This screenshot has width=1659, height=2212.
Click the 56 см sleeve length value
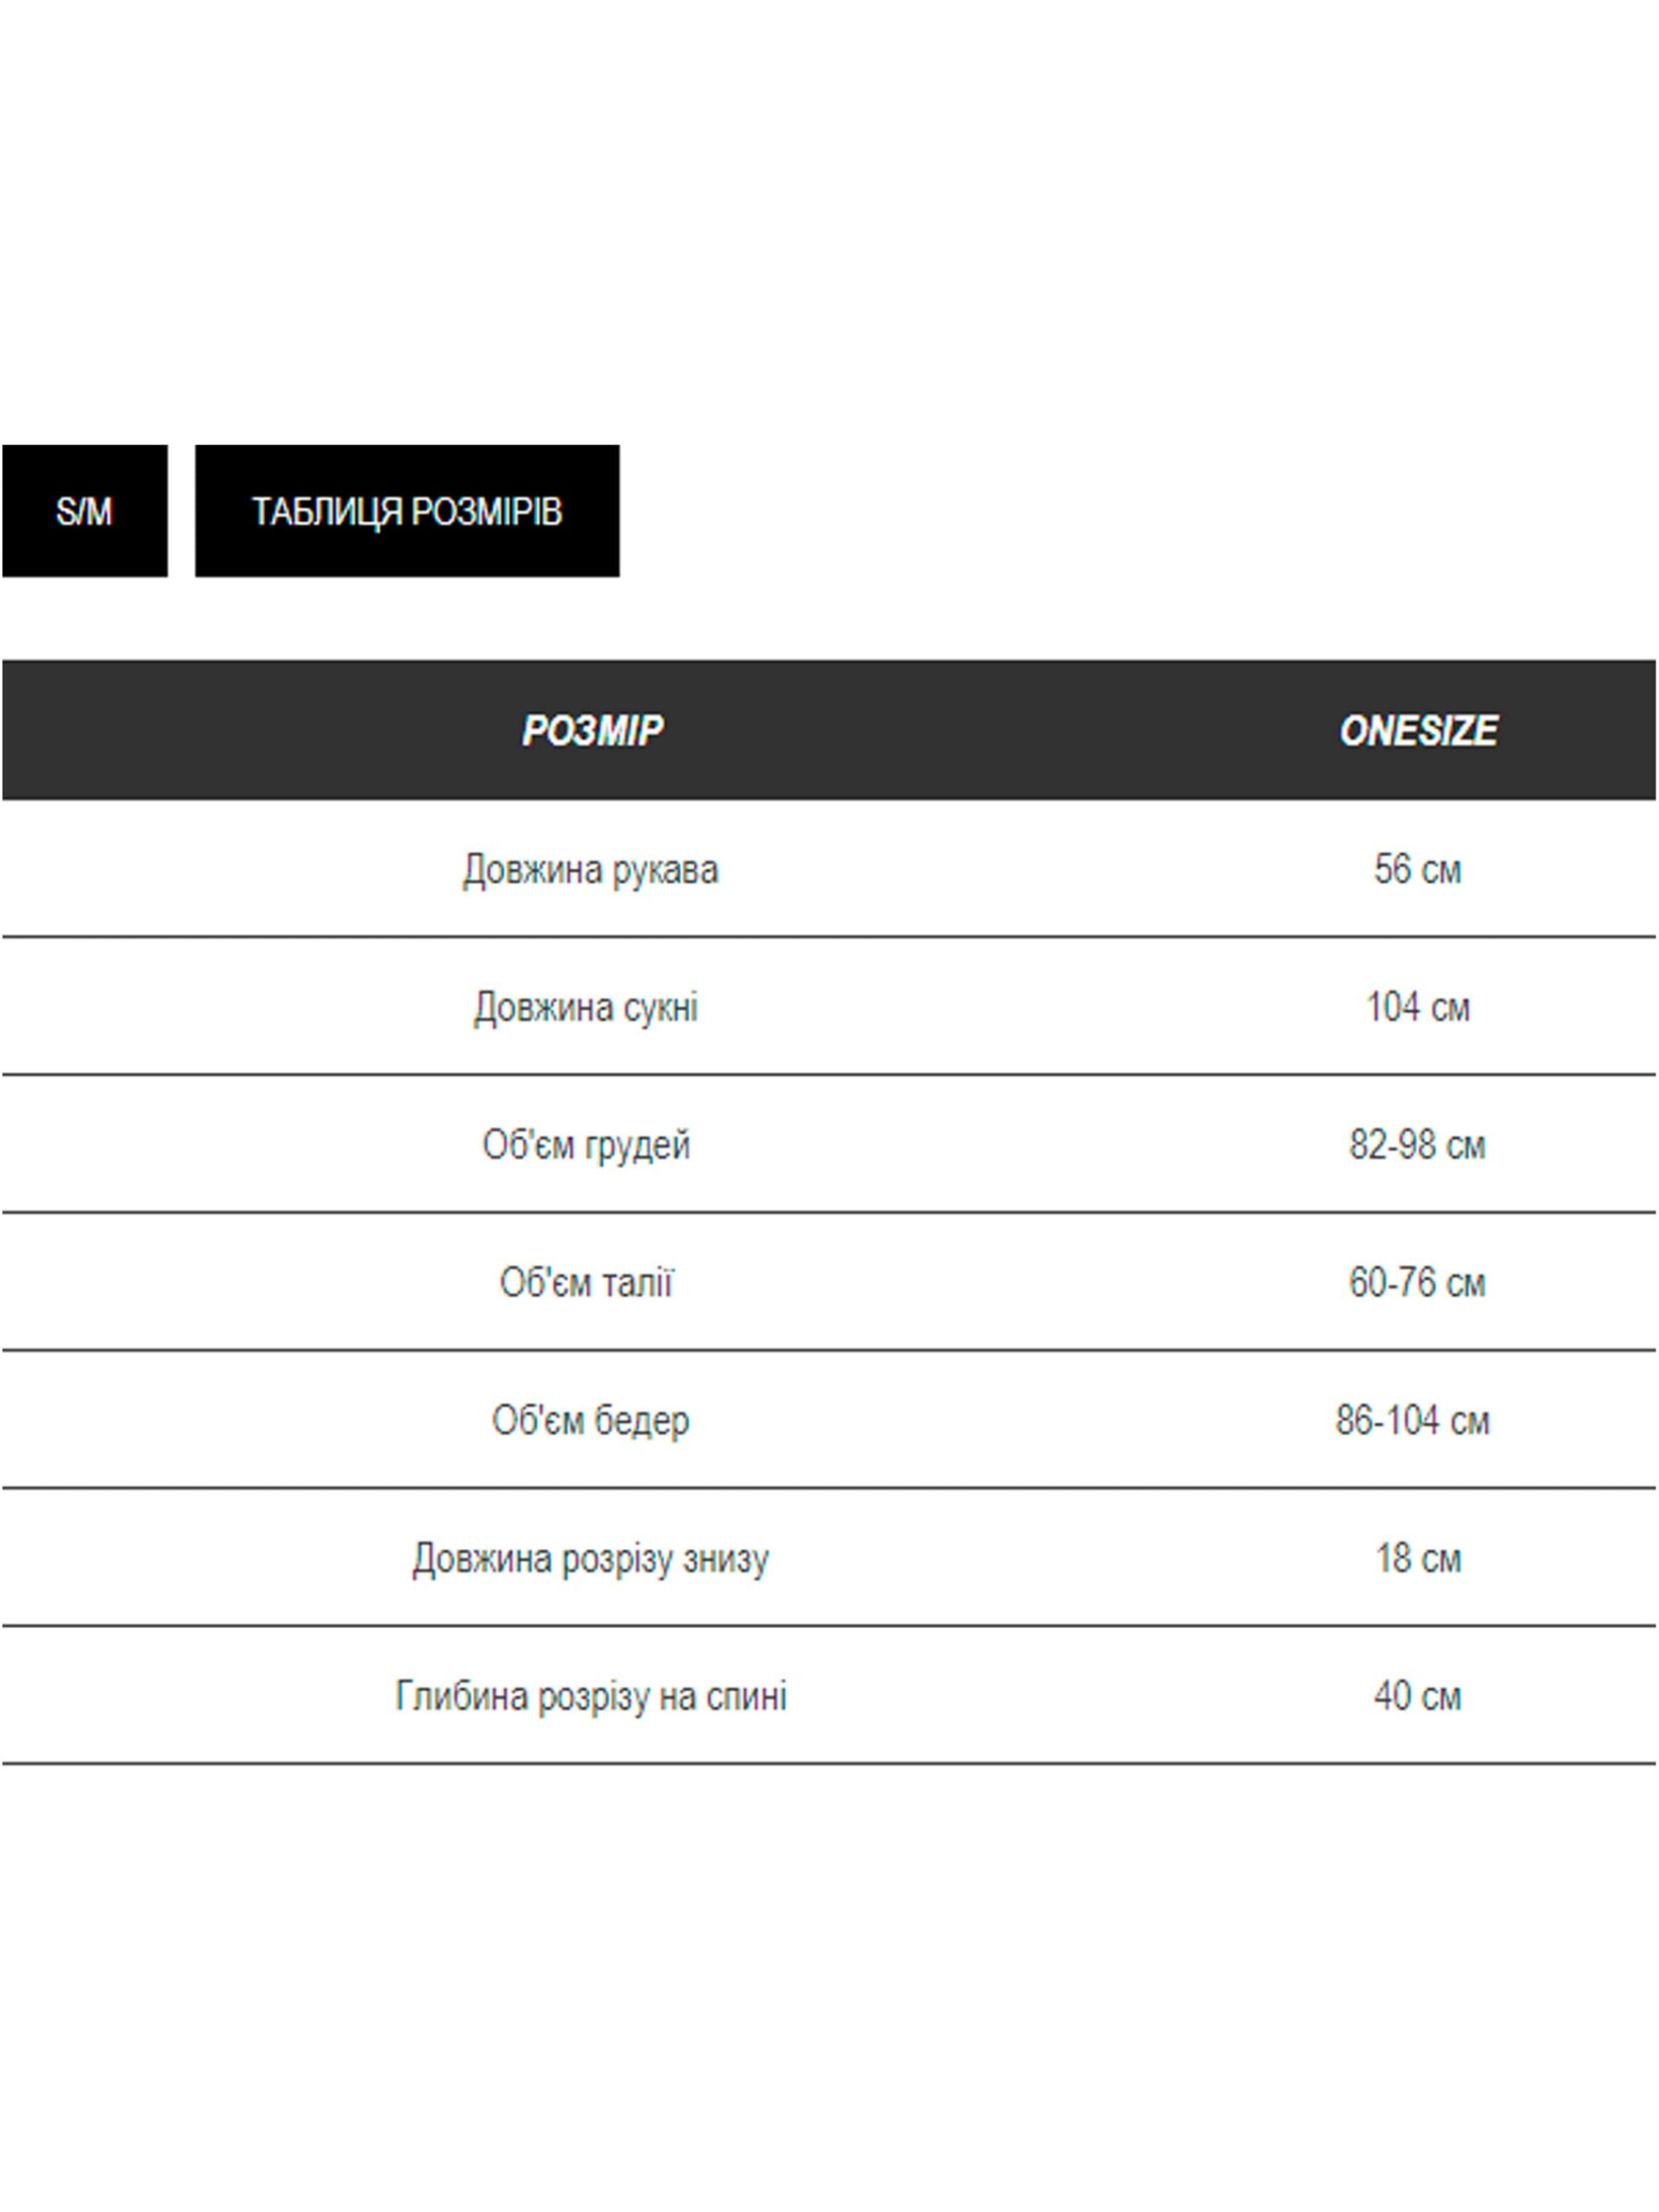[x=1417, y=869]
